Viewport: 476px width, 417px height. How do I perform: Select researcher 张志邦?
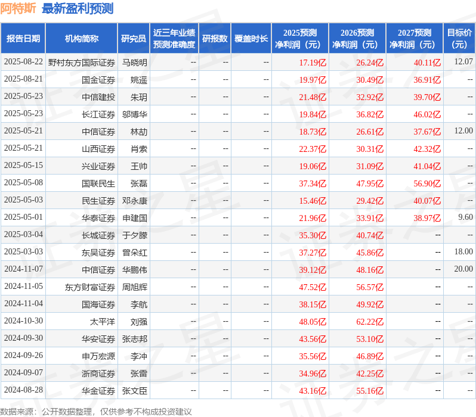pyautogui.click(x=134, y=340)
